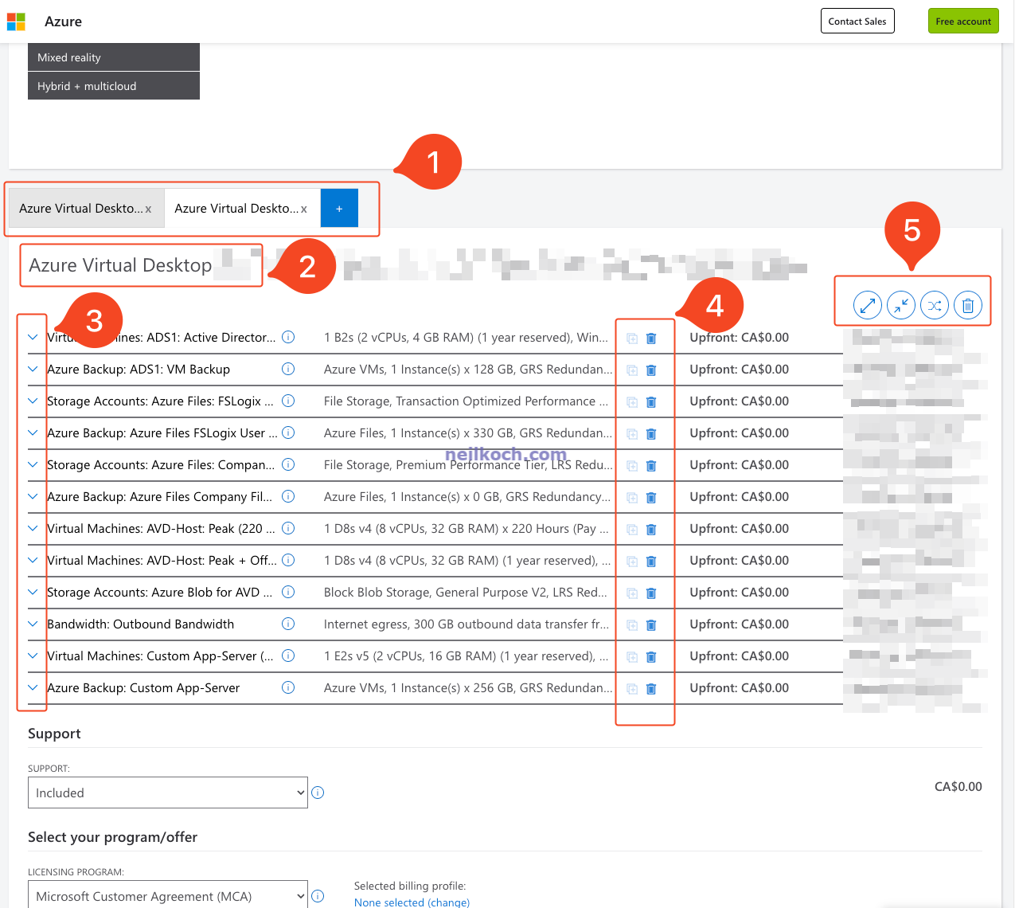Image resolution: width=1015 pixels, height=908 pixels.
Task: Clone the ADS1 Active Directory virtual machine row
Action: 632,339
